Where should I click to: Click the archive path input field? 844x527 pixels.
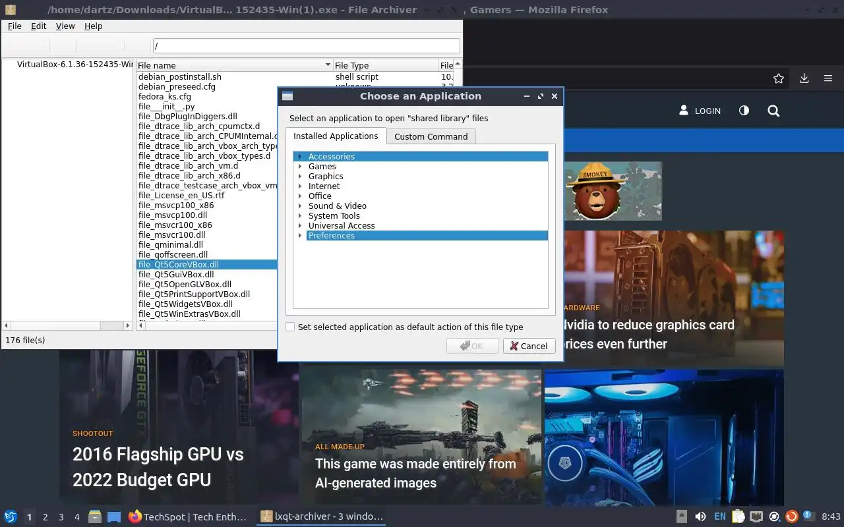pos(306,46)
